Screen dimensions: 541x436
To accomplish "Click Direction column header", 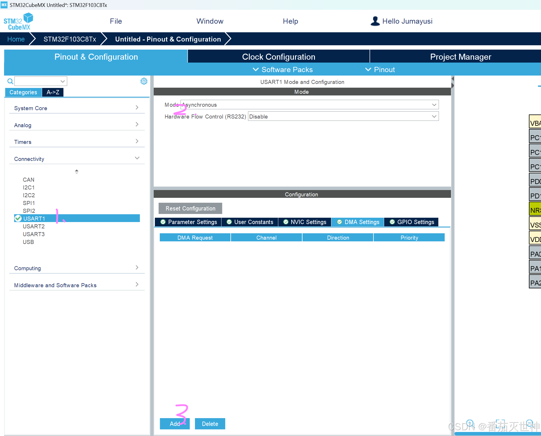I will point(338,237).
